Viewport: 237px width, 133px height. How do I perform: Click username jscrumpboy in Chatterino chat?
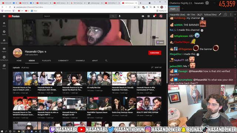click(185, 80)
